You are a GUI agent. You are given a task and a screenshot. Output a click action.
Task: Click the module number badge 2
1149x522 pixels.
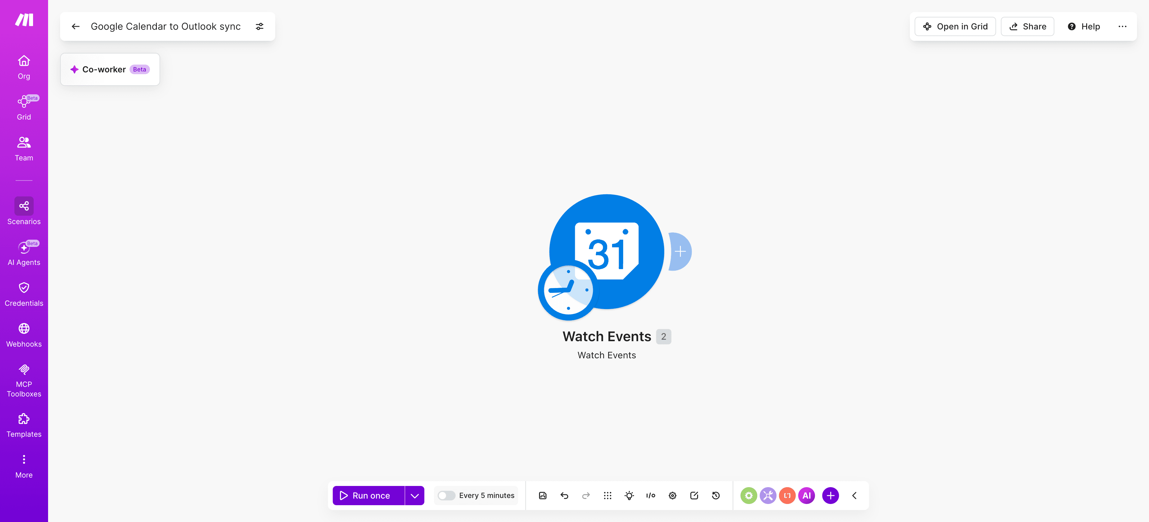click(663, 337)
